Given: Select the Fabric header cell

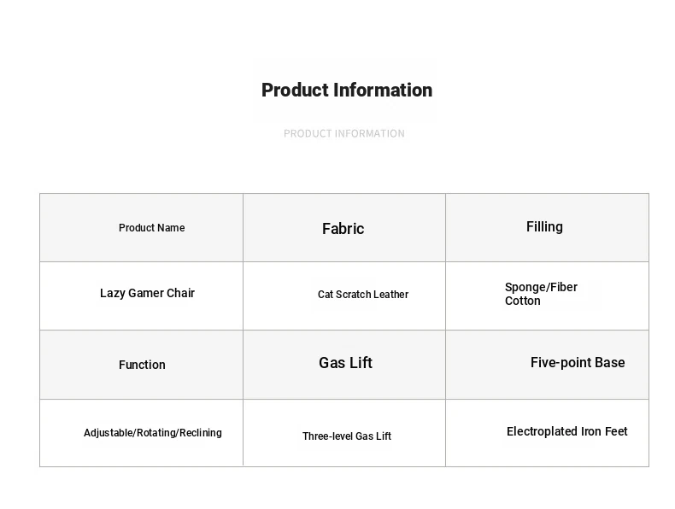Looking at the screenshot, I should click(x=344, y=228).
